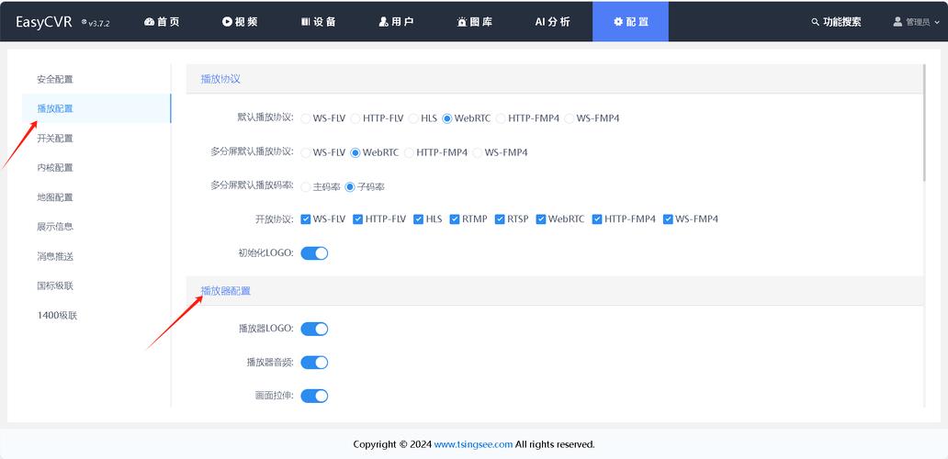Image resolution: width=948 pixels, height=459 pixels.
Task: Toggle the 画面拉伸 switch
Action: (x=314, y=396)
